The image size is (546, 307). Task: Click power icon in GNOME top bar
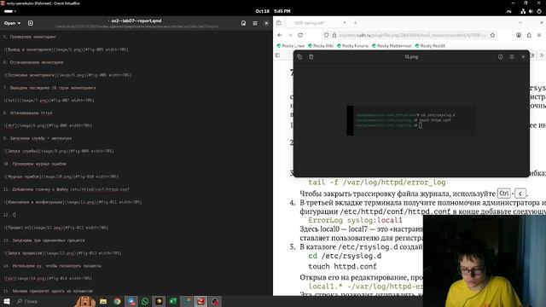(x=539, y=11)
